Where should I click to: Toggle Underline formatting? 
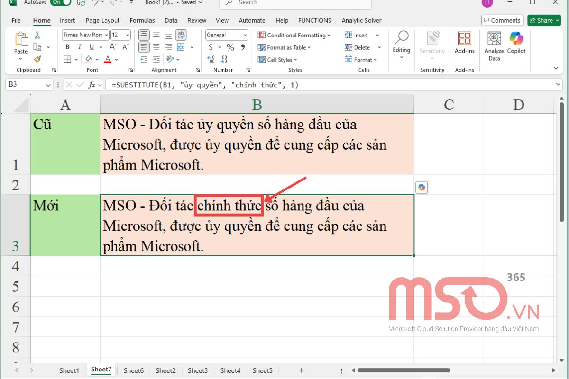pyautogui.click(x=92, y=47)
